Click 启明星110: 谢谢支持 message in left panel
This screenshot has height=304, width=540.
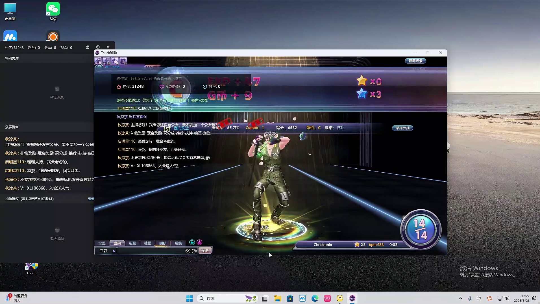pyautogui.click(x=37, y=162)
